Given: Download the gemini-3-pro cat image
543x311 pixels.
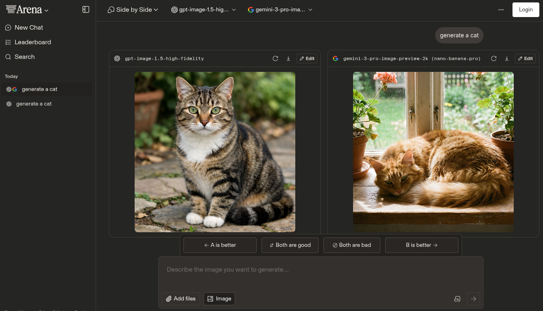Looking at the screenshot, I should tap(507, 58).
